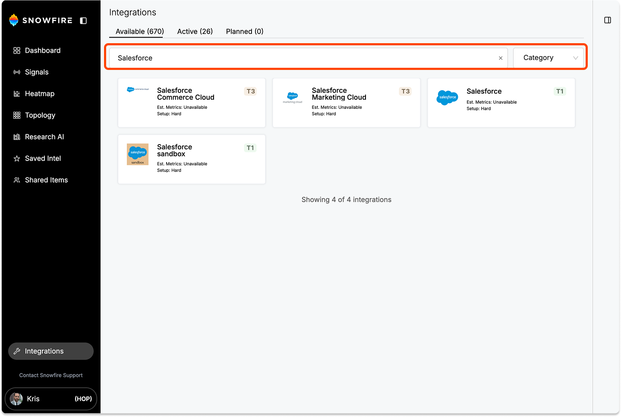Screen dimensions: 621x417
Task: Open the Category dropdown
Action: pos(548,58)
